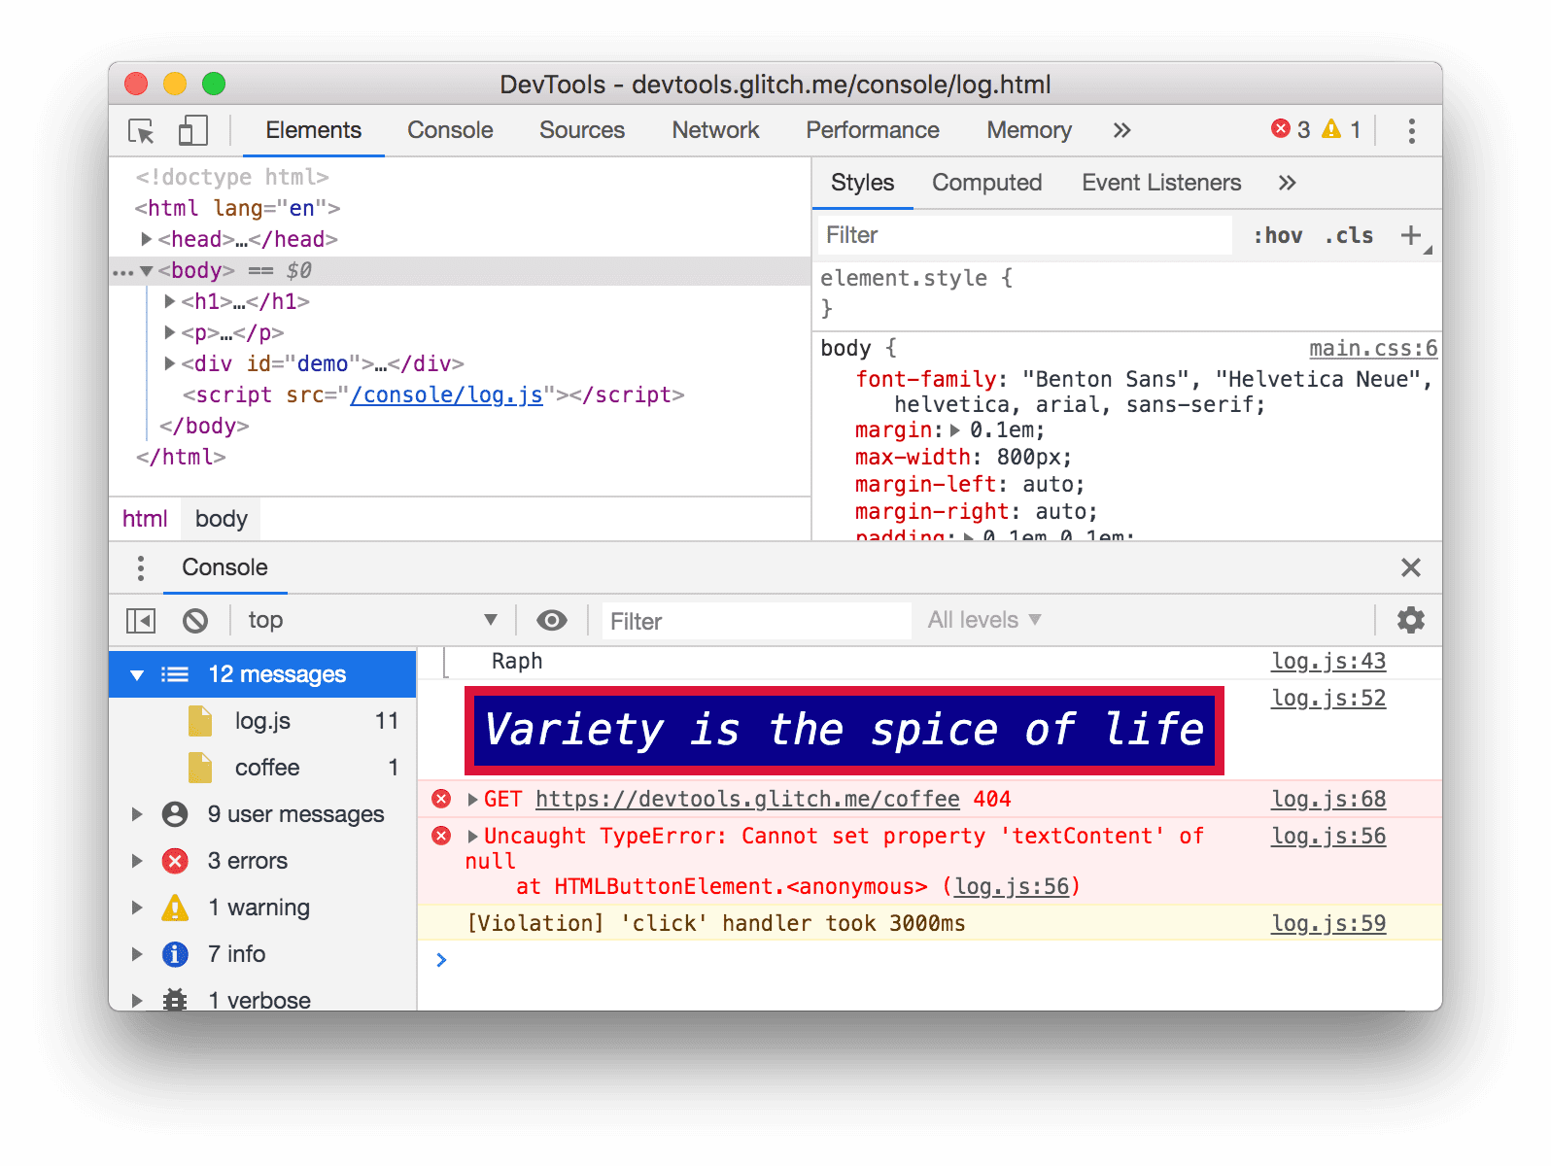Click the console Filter input field
This screenshot has width=1551, height=1166.
point(755,622)
